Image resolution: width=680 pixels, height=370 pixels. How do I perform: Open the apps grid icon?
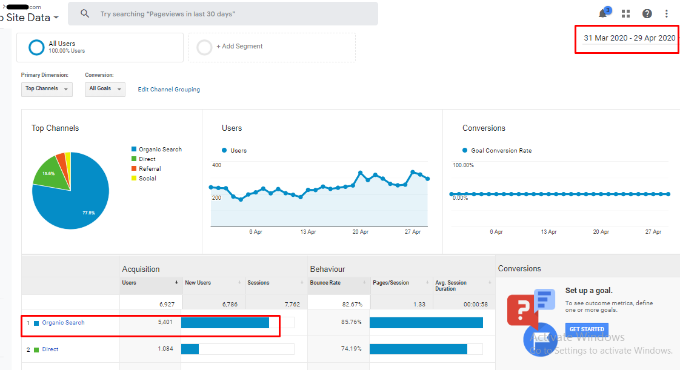pos(626,14)
